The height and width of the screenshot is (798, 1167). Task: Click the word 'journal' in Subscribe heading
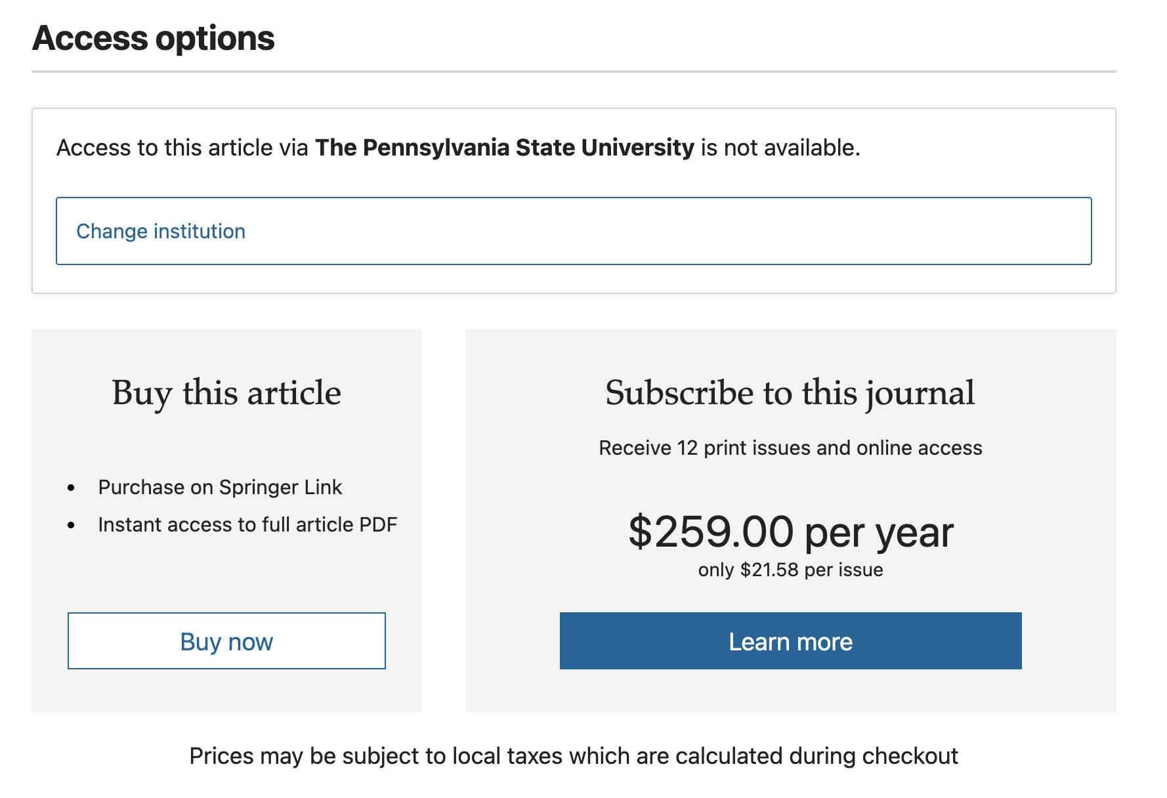920,393
